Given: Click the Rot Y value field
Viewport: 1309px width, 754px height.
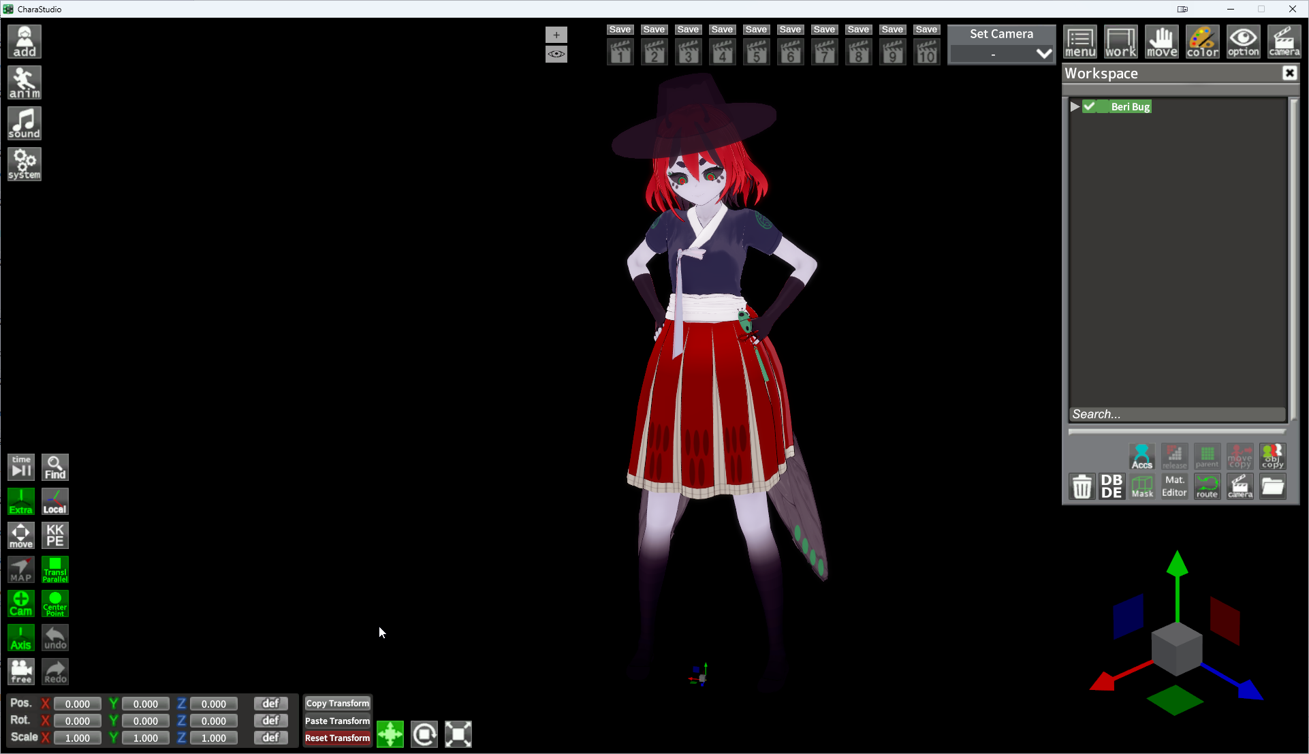Looking at the screenshot, I should tap(146, 721).
